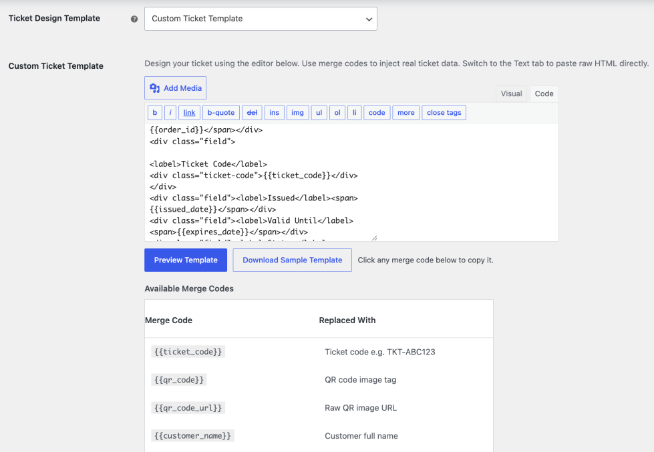Click the code quicktag button

coord(377,113)
